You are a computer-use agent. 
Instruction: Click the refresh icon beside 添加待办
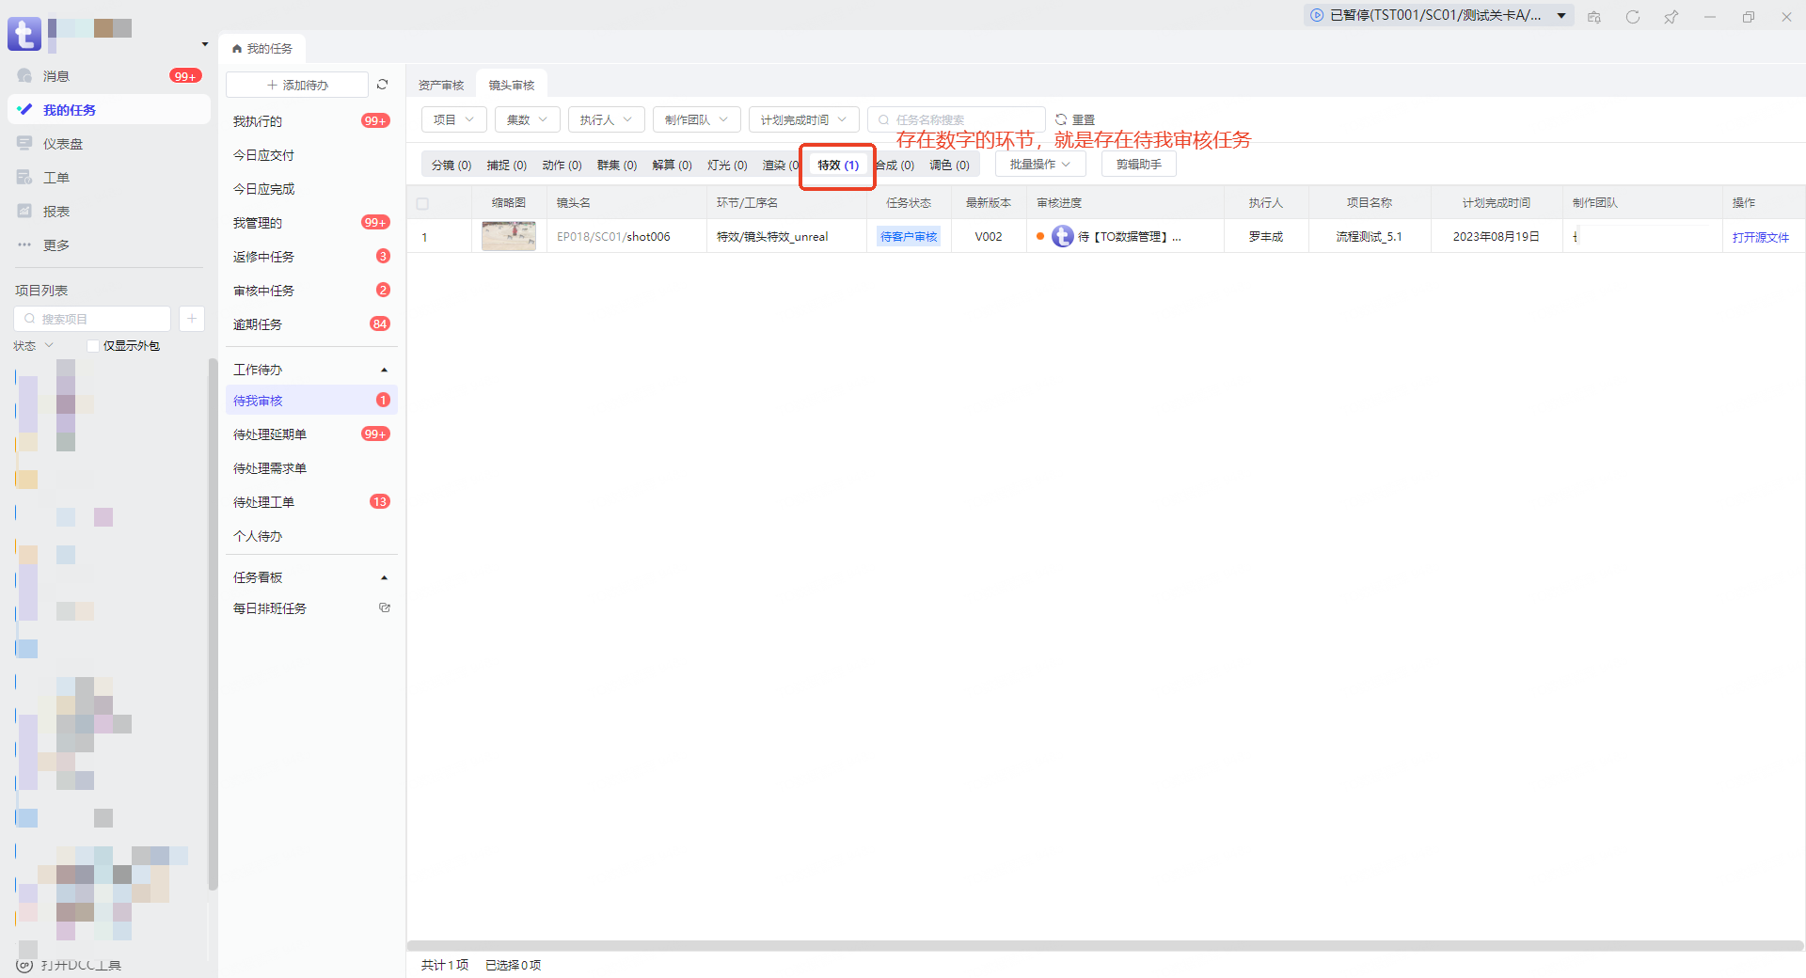click(383, 85)
